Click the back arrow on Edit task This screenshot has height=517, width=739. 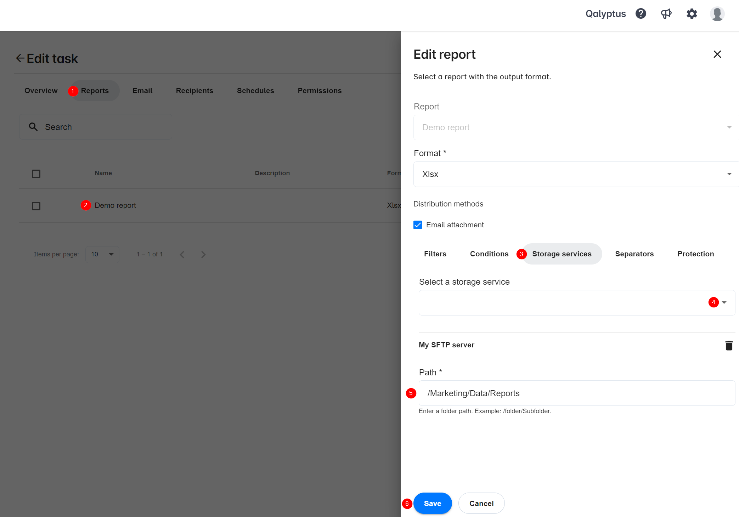pyautogui.click(x=20, y=58)
